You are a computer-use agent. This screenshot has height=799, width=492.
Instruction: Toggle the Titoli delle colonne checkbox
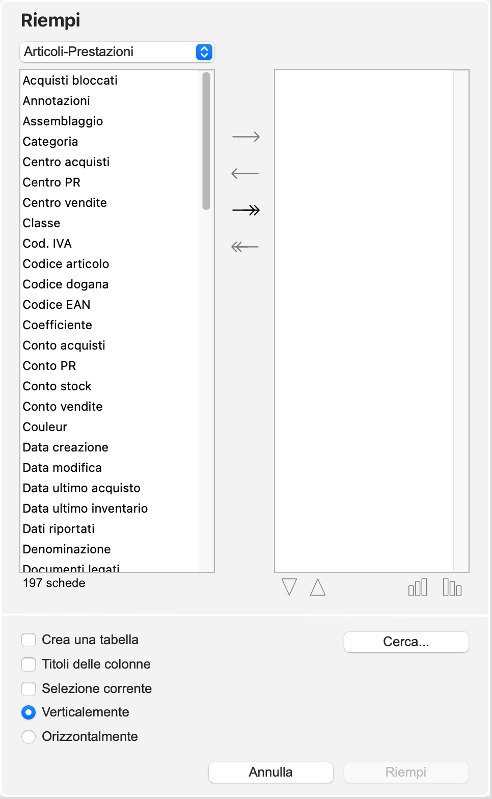pos(29,664)
